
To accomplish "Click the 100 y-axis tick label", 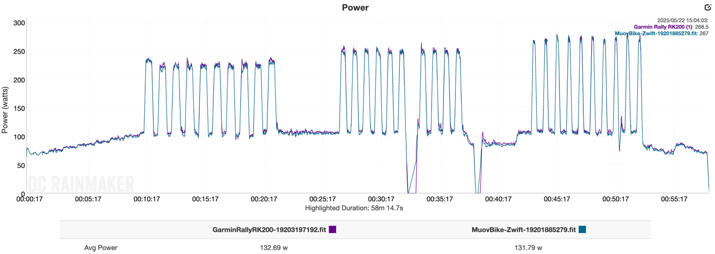I will pyautogui.click(x=19, y=136).
